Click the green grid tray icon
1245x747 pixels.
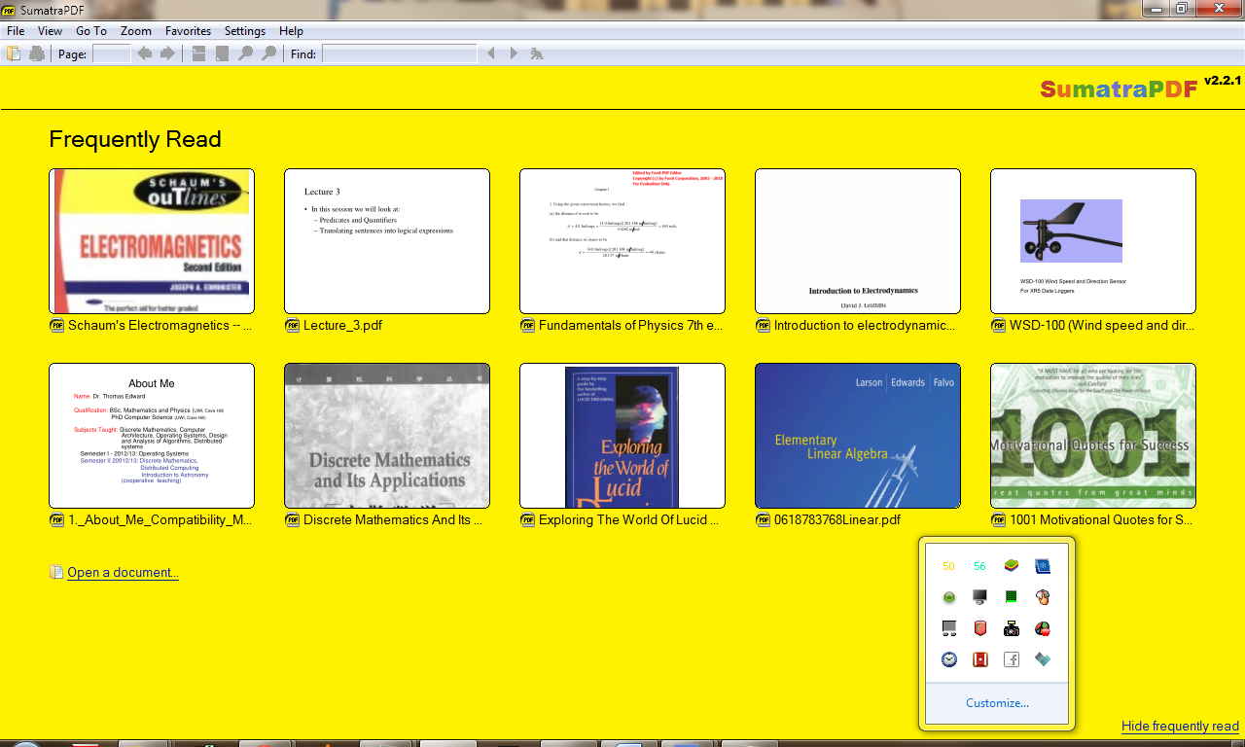[x=1012, y=597]
